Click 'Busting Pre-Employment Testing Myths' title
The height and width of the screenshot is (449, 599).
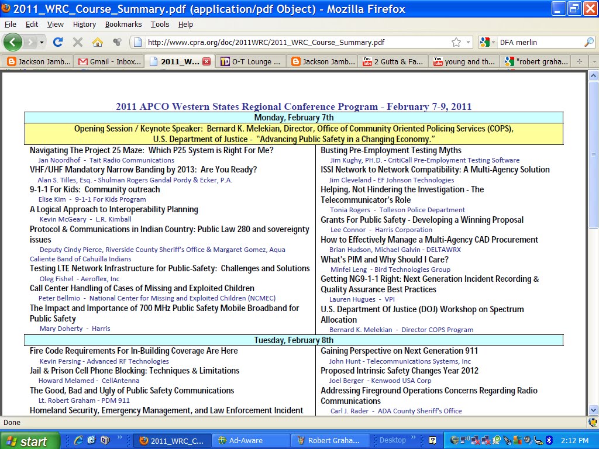(x=391, y=150)
